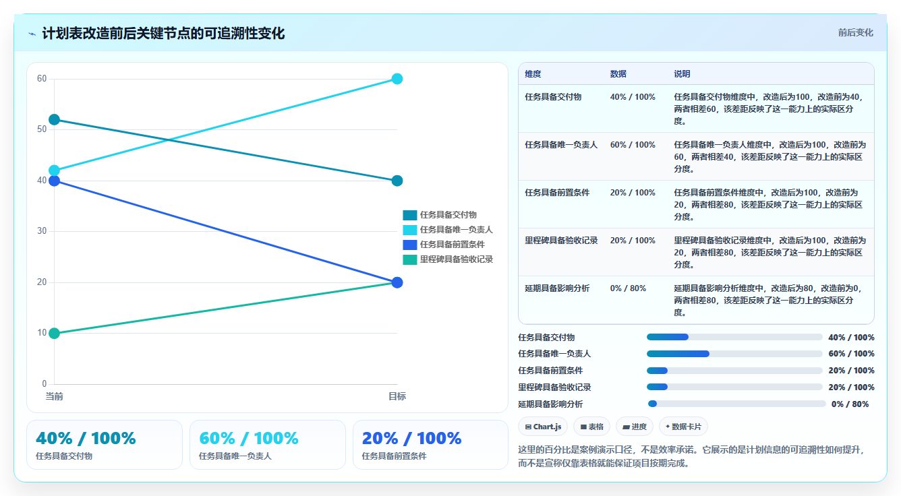Click the title 计划表改造前后关键节点的可追溯性变化
Viewport: 901px width, 496px height.
[163, 34]
